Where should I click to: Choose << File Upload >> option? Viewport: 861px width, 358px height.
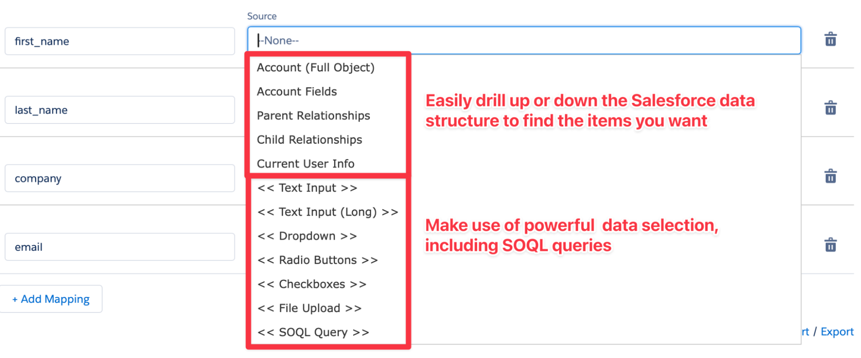pyautogui.click(x=309, y=309)
